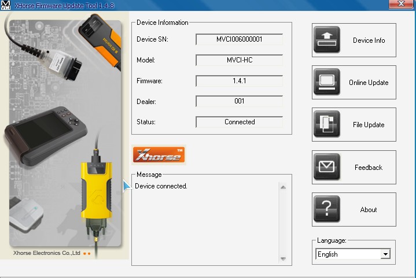Click the About question mark icon
Image resolution: width=416 pixels, height=278 pixels.
point(326,209)
